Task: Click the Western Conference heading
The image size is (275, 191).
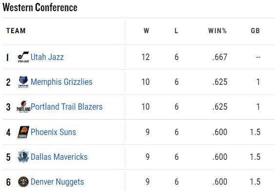Action: 40,7
